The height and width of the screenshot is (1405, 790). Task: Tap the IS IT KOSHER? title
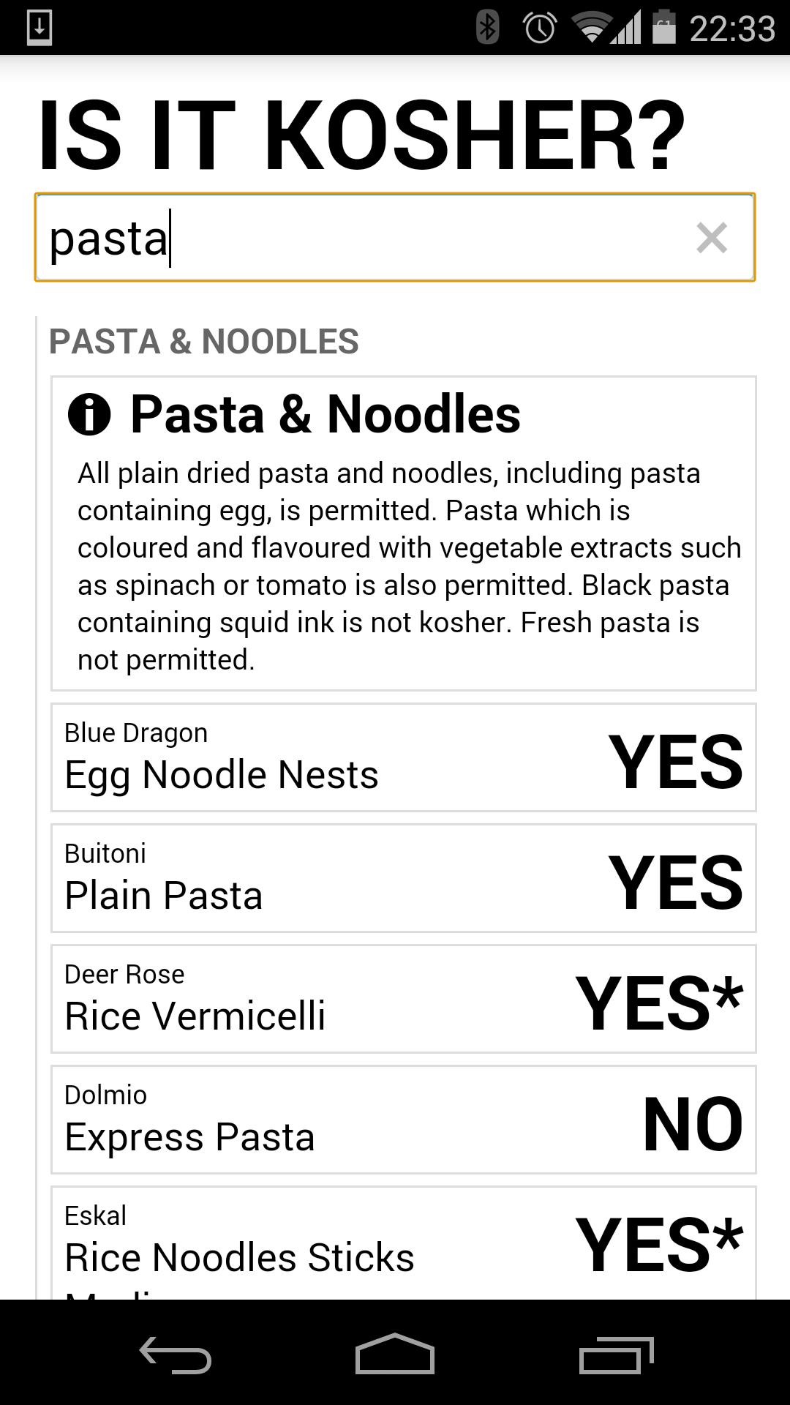click(362, 136)
